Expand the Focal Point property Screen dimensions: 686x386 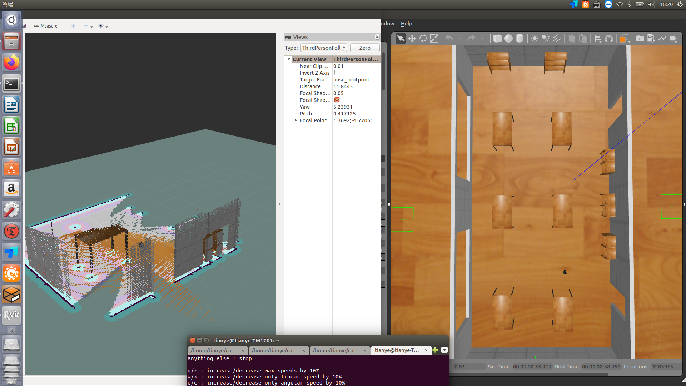[x=296, y=120]
